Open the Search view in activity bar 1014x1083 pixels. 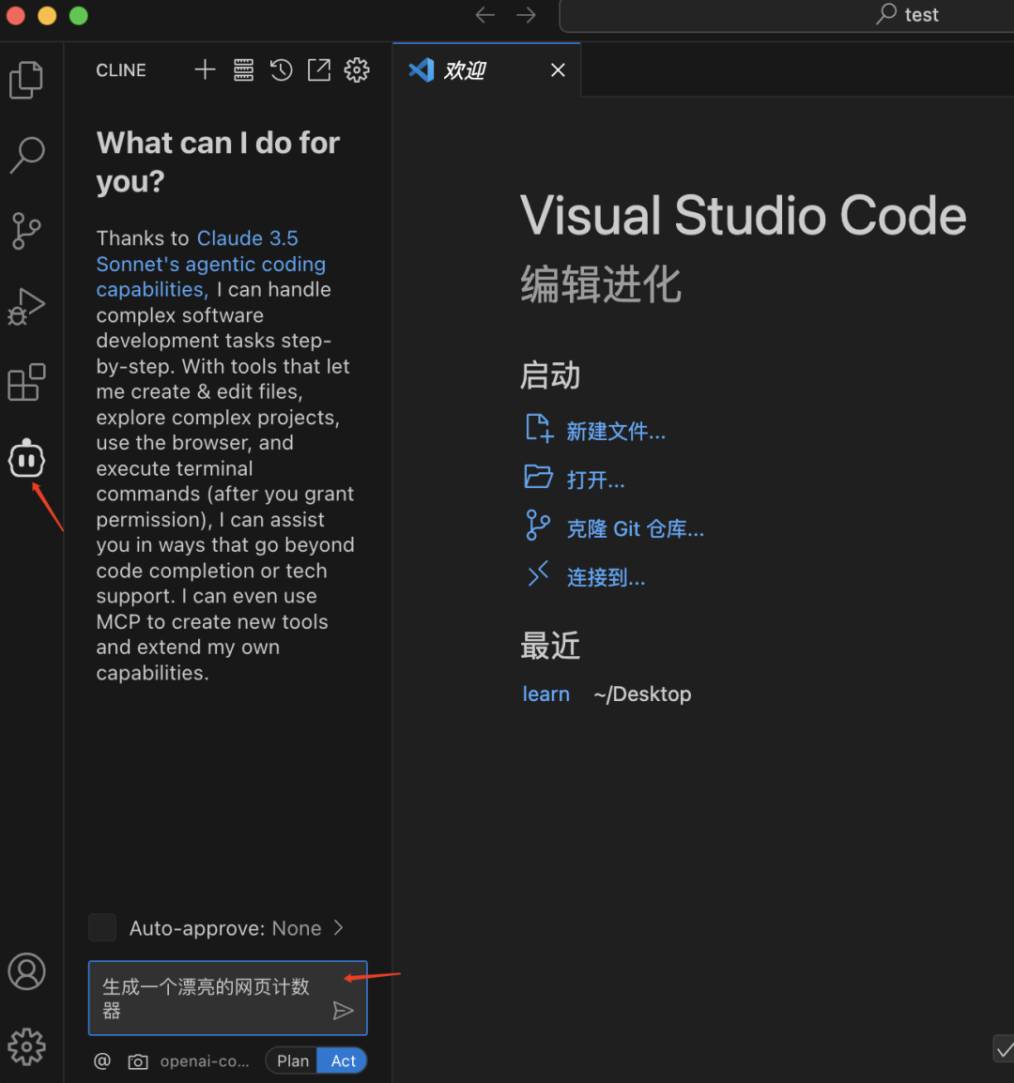click(26, 155)
